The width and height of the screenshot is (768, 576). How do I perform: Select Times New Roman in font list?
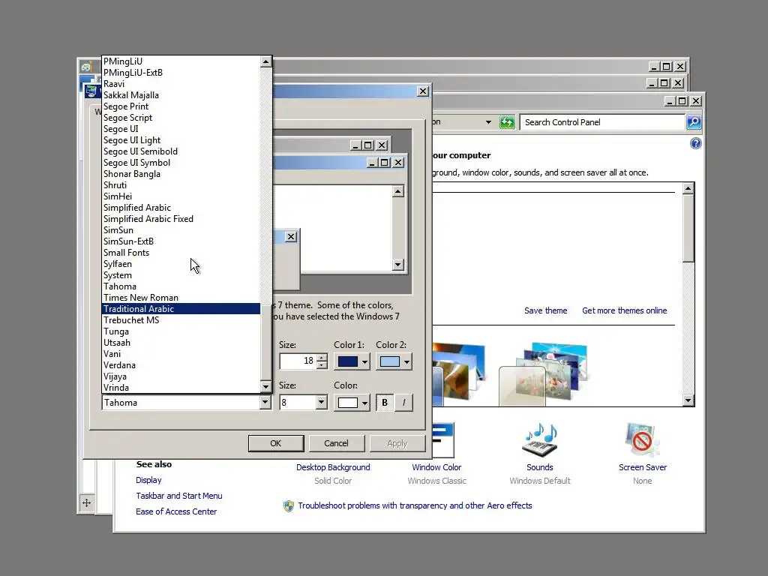coord(181,297)
